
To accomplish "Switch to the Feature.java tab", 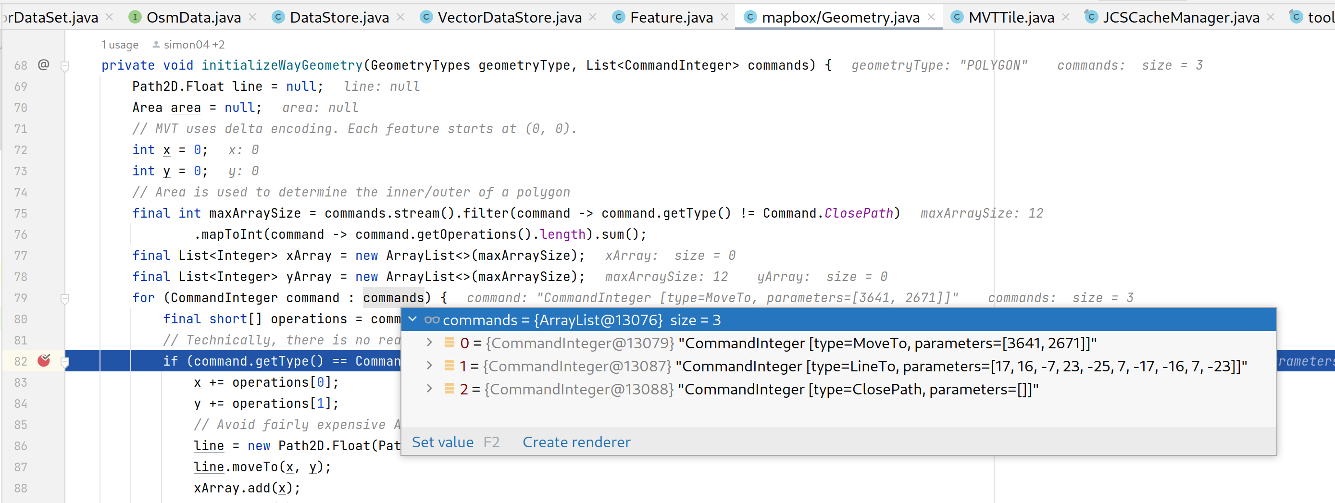I will [671, 17].
